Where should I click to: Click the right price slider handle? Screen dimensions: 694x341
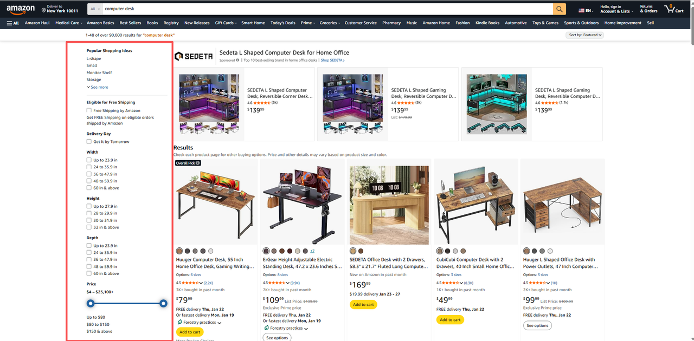point(163,304)
